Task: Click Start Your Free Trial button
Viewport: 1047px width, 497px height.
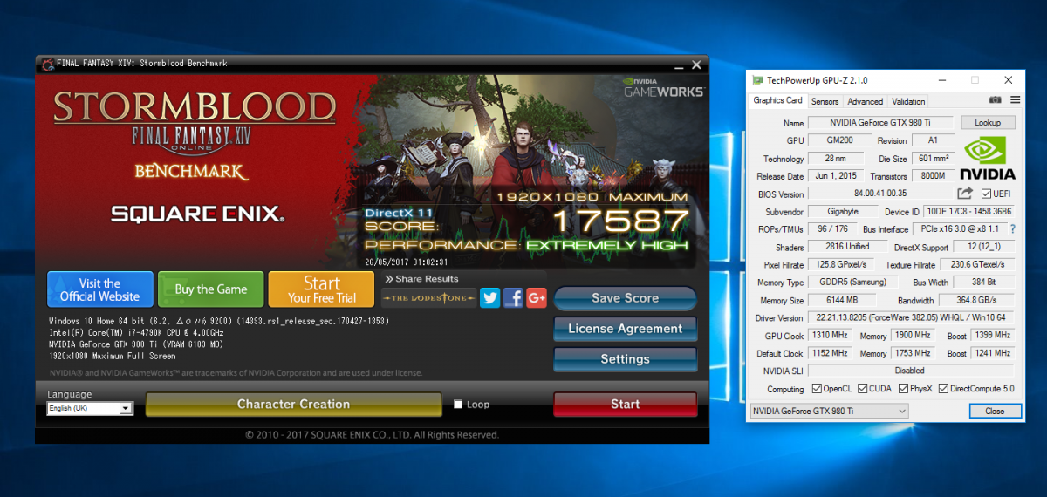Action: [321, 289]
